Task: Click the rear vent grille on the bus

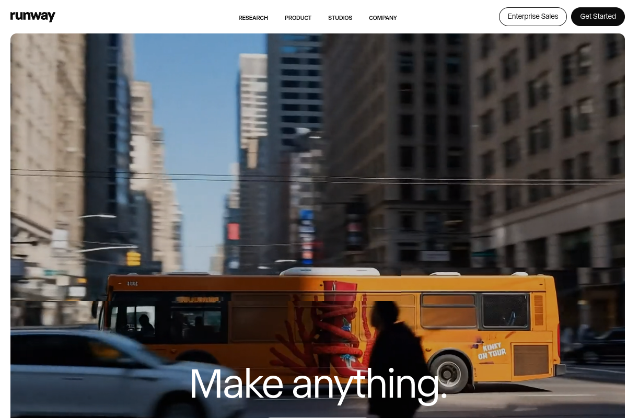Action: pyautogui.click(x=539, y=310)
